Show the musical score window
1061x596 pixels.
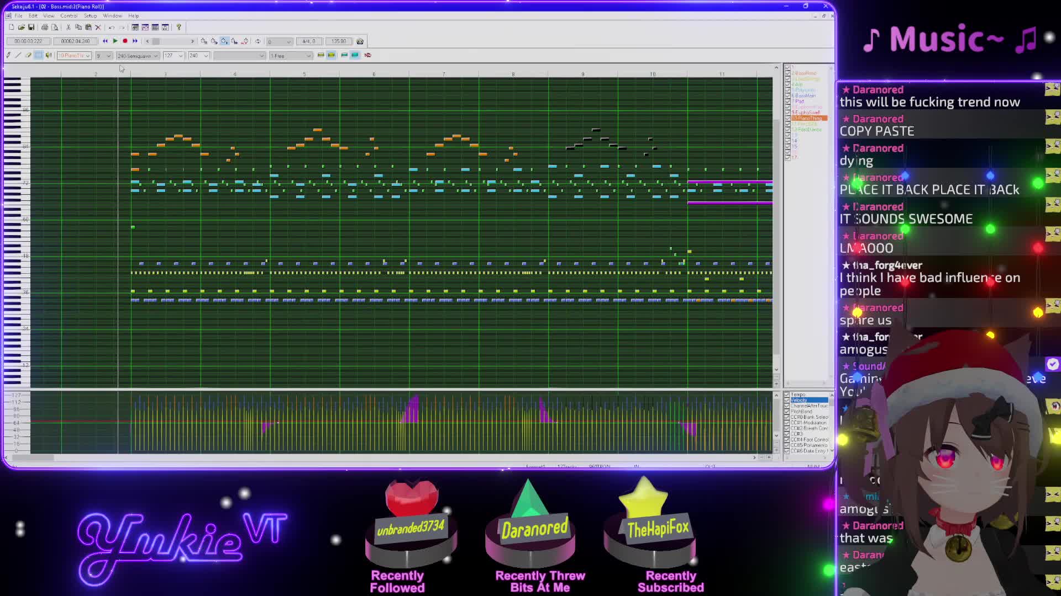(x=165, y=27)
